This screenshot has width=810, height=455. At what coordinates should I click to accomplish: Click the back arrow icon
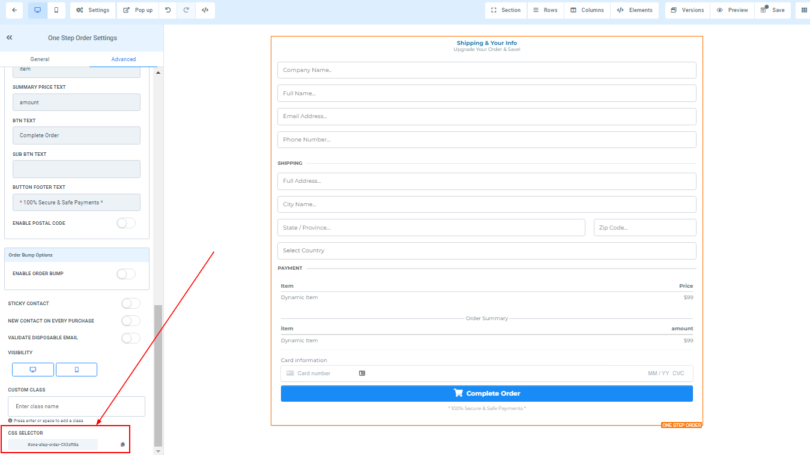[x=14, y=10]
